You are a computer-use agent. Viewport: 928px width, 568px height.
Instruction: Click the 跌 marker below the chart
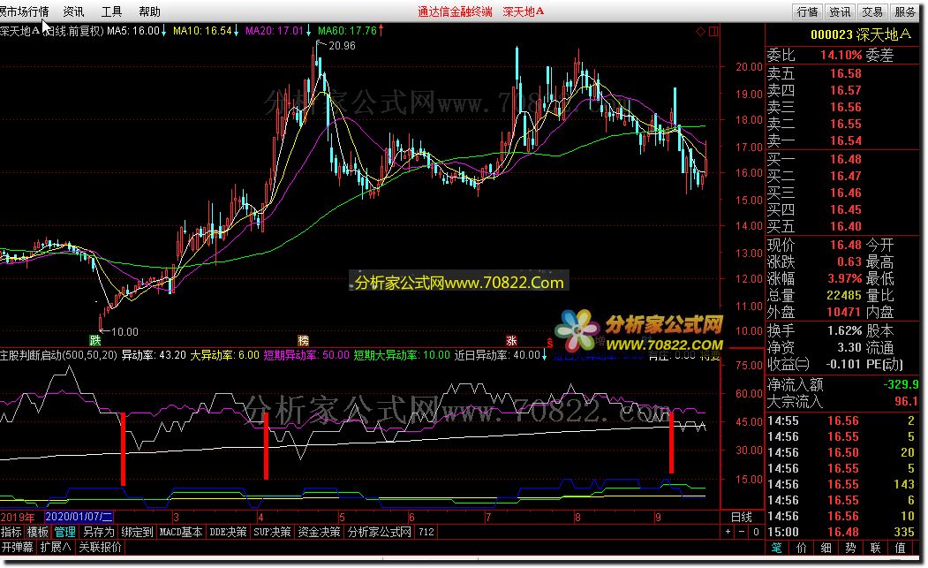click(x=94, y=340)
